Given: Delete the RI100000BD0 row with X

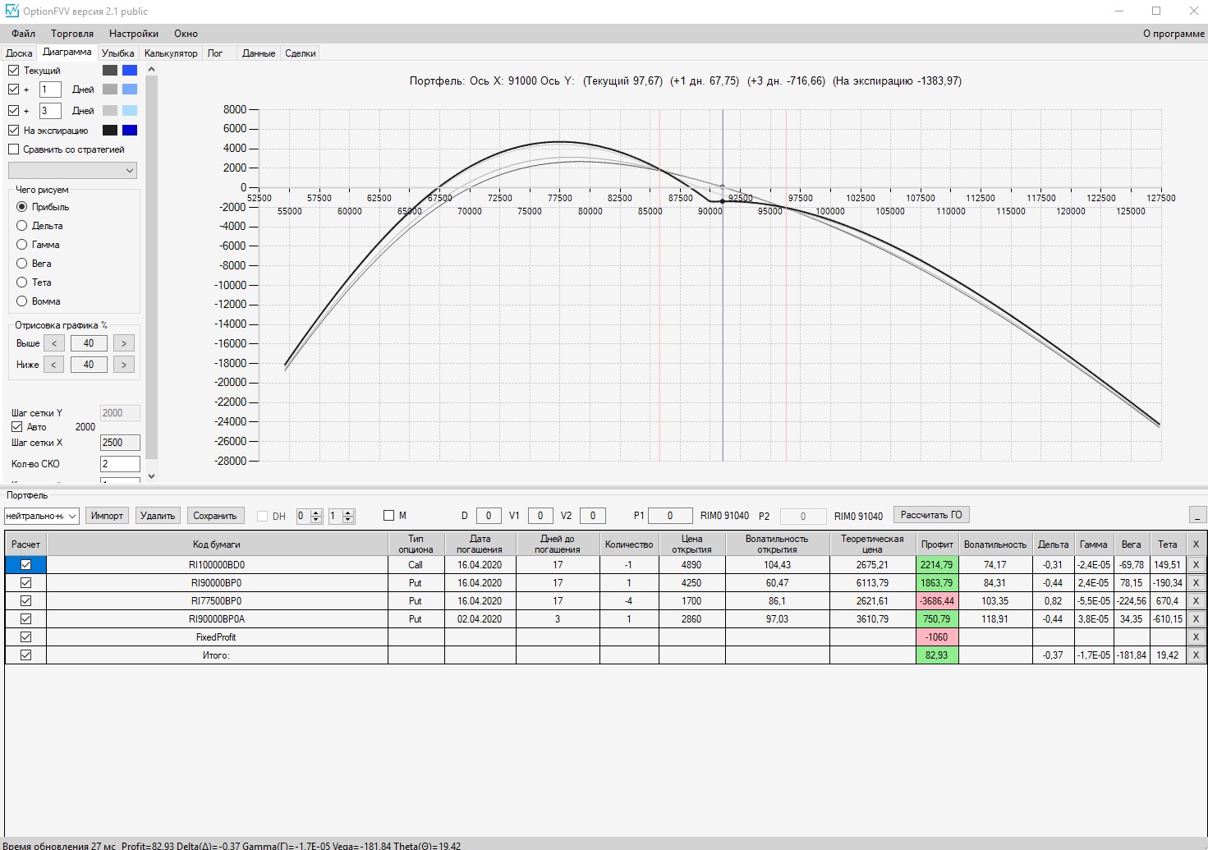Looking at the screenshot, I should [1196, 565].
